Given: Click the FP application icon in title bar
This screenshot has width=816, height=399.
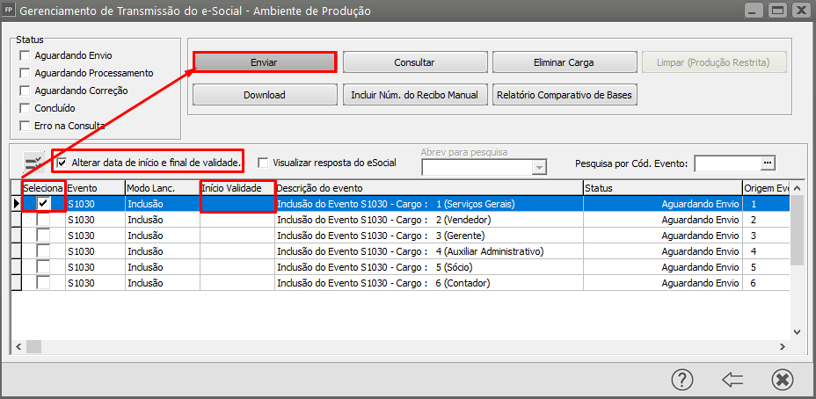Looking at the screenshot, I should click(9, 11).
